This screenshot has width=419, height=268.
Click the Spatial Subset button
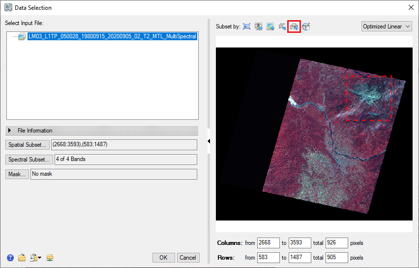point(28,145)
